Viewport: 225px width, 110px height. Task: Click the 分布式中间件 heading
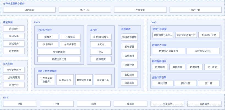[45, 30]
